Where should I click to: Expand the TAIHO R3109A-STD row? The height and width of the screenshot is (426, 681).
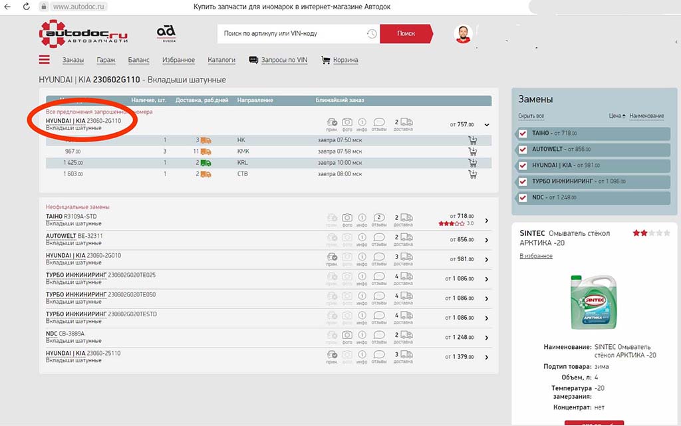tap(486, 221)
